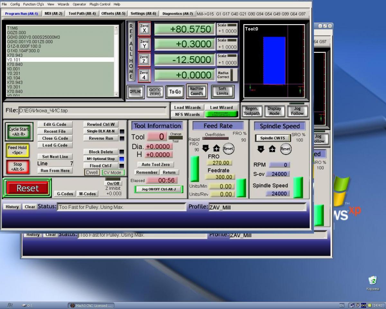Click the EN language indicator in tray

pyautogui.click(x=342, y=305)
